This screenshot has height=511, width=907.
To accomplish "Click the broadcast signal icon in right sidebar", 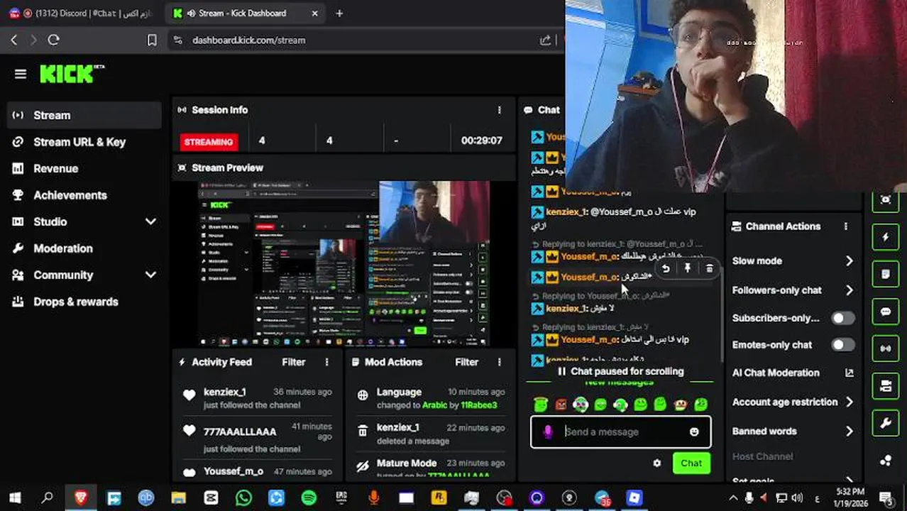I will tap(885, 348).
